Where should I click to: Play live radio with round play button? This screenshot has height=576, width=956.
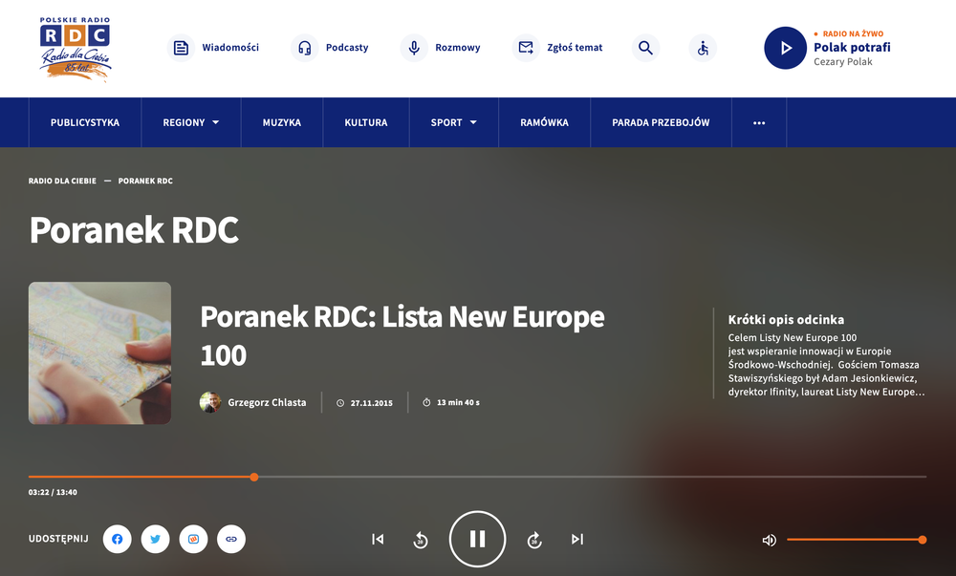[785, 48]
